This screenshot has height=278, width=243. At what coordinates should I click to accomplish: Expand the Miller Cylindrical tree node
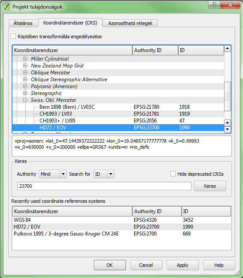pos(25,59)
